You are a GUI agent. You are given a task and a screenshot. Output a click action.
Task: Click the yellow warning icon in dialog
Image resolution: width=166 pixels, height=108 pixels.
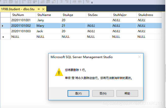click(x=59, y=72)
